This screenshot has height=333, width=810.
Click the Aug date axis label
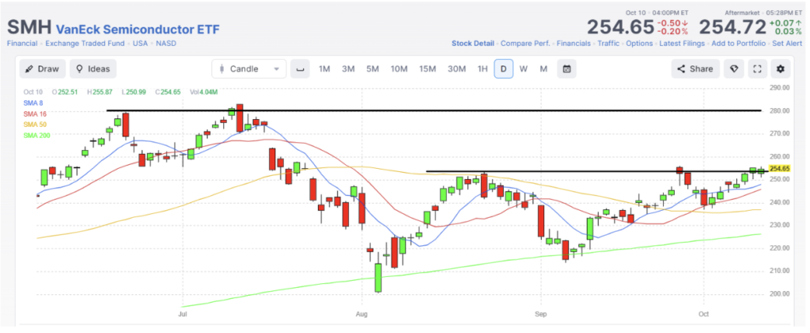pos(362,313)
